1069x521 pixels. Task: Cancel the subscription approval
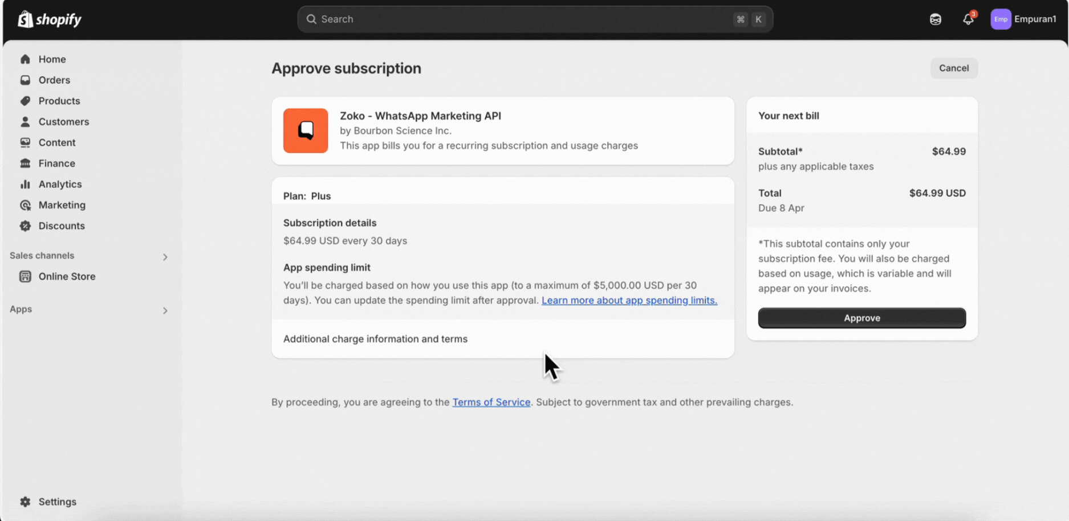(954, 68)
